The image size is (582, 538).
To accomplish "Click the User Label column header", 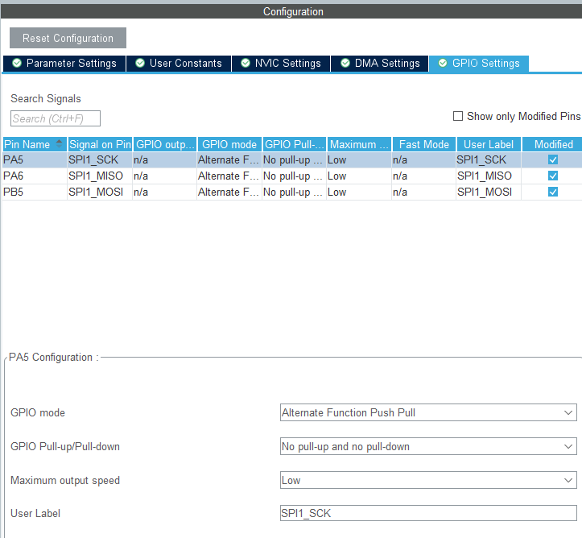I will (x=488, y=144).
